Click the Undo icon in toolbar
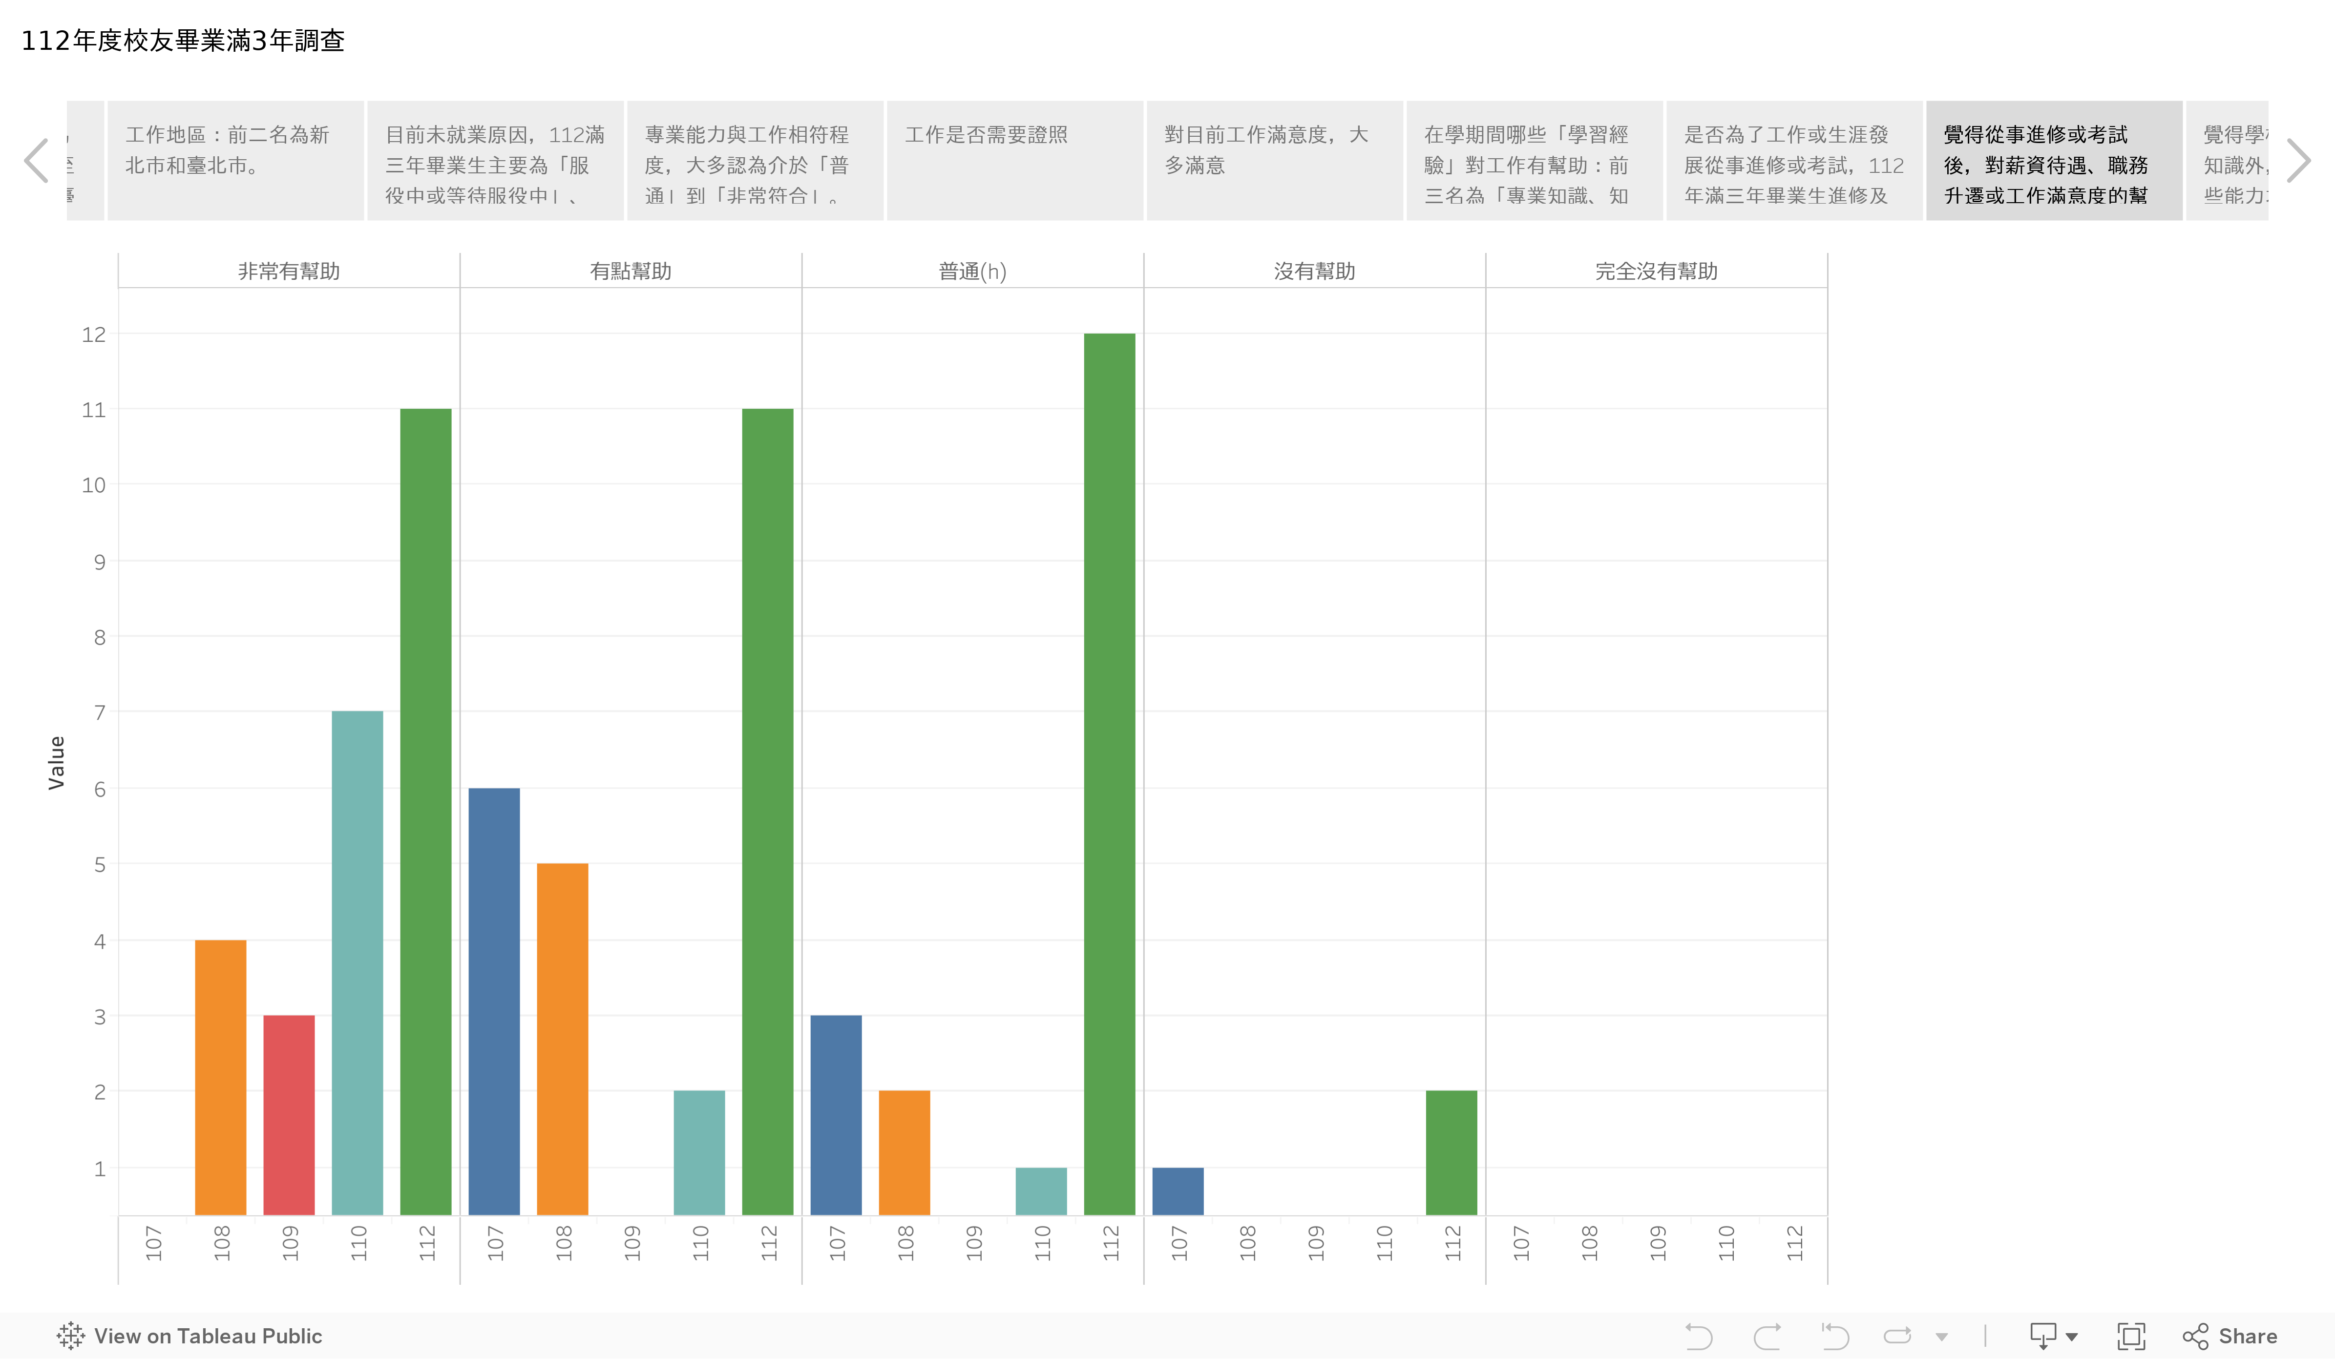2335x1359 pixels. point(1699,1336)
